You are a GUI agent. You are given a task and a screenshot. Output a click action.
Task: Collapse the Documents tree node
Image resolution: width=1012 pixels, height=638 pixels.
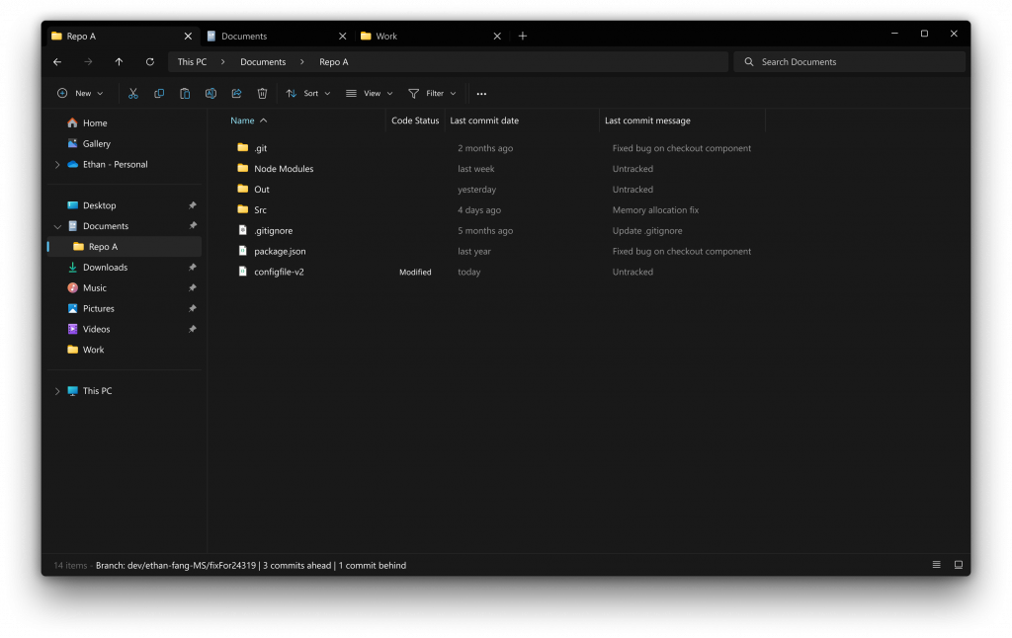[57, 226]
